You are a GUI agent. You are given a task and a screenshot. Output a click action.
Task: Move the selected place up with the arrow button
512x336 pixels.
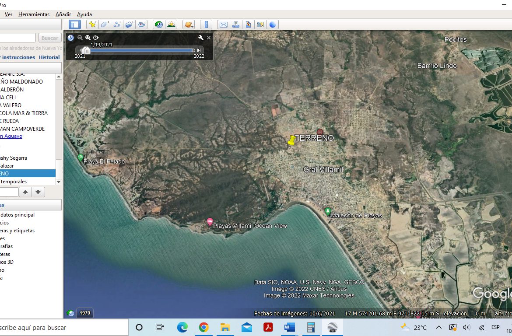[x=25, y=192]
